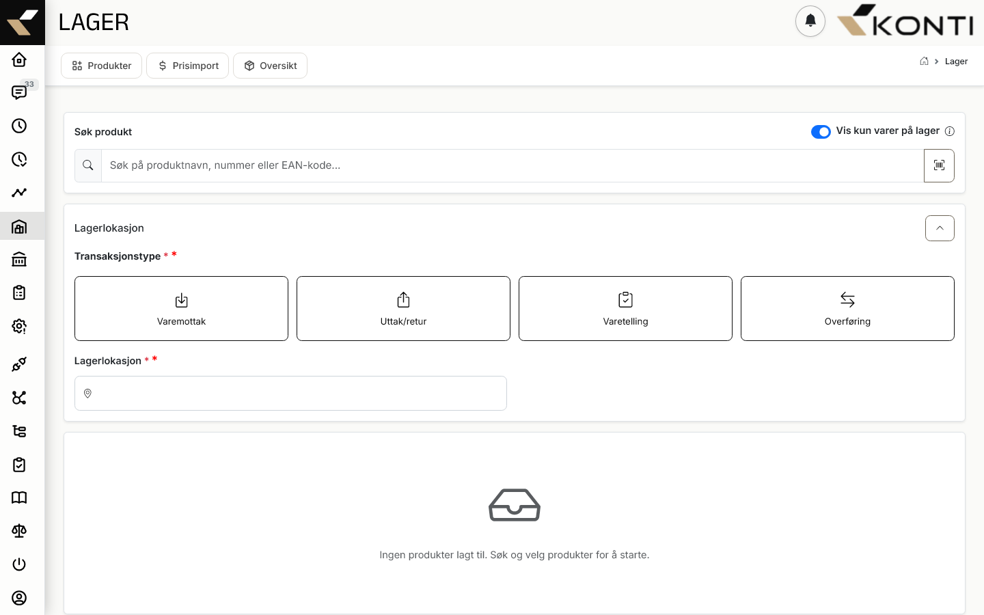984x615 pixels.
Task: Open the balance scales sidebar icon
Action: [x=19, y=531]
